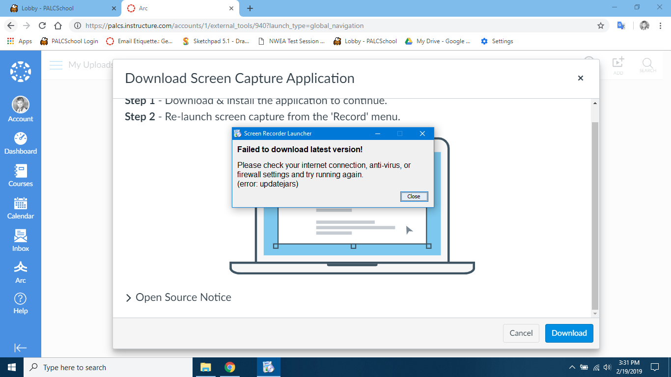671x377 pixels.
Task: Open the Email Etiquette bookmark
Action: [140, 41]
